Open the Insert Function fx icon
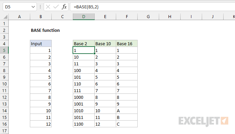The image size is (235, 134). pyautogui.click(x=64, y=7)
